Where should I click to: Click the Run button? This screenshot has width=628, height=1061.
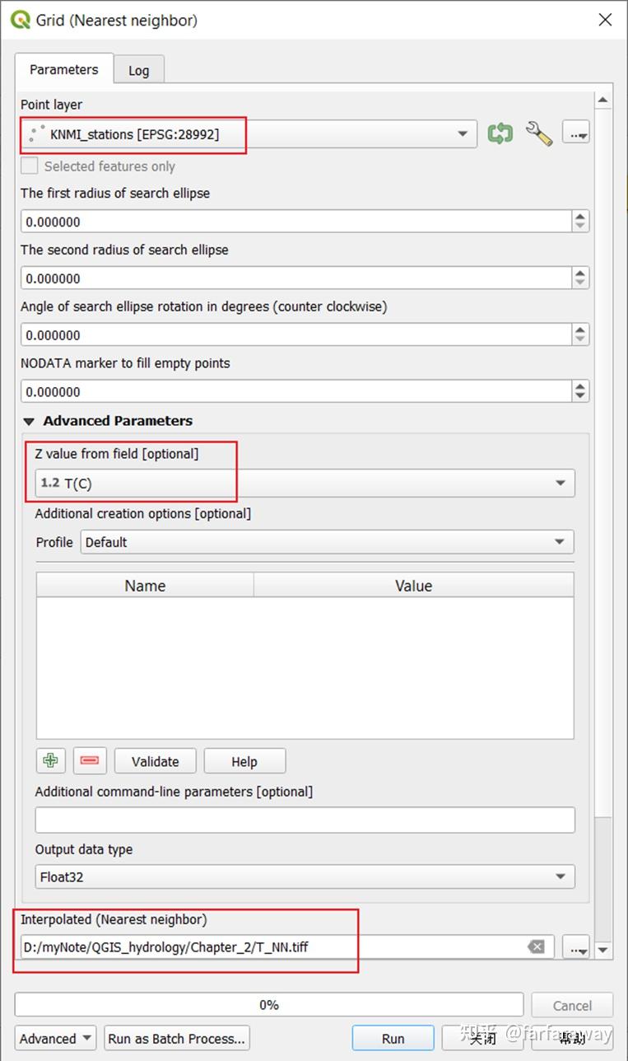point(393,1039)
